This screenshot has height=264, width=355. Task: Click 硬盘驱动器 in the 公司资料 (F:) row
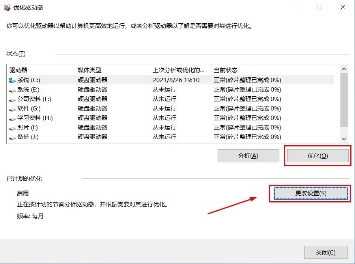pos(92,99)
